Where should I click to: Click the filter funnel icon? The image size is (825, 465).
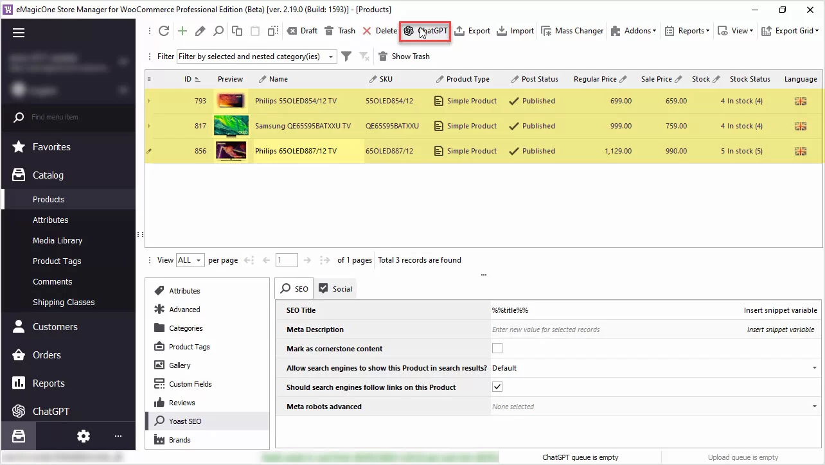(346, 57)
